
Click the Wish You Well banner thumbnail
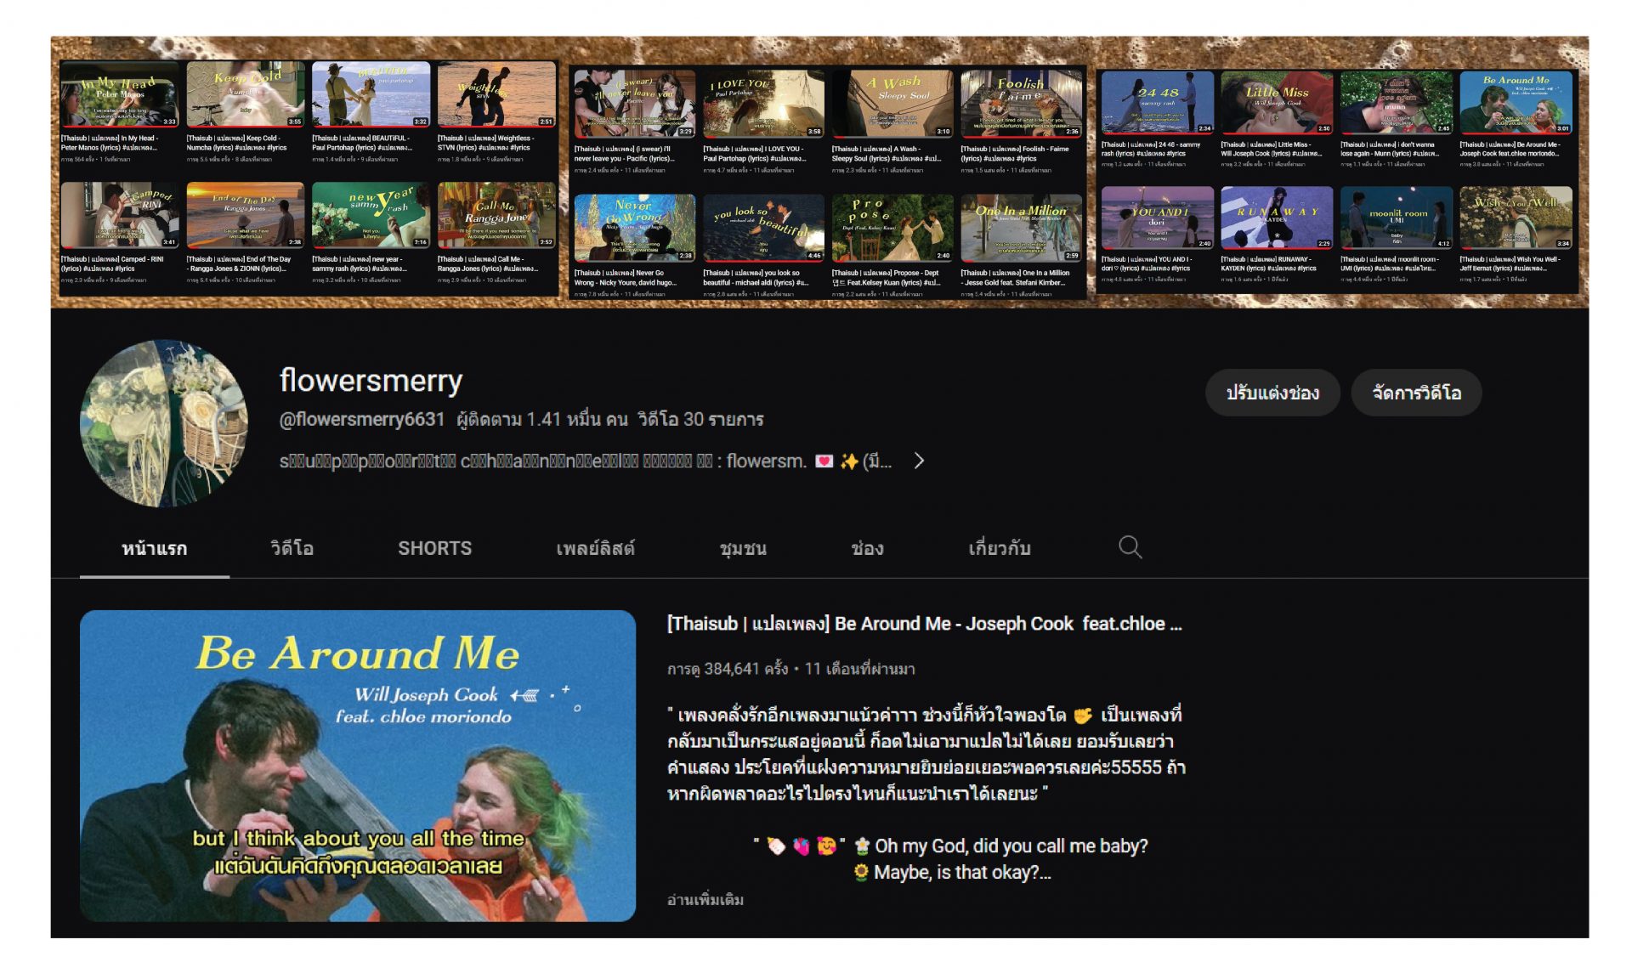1516,218
